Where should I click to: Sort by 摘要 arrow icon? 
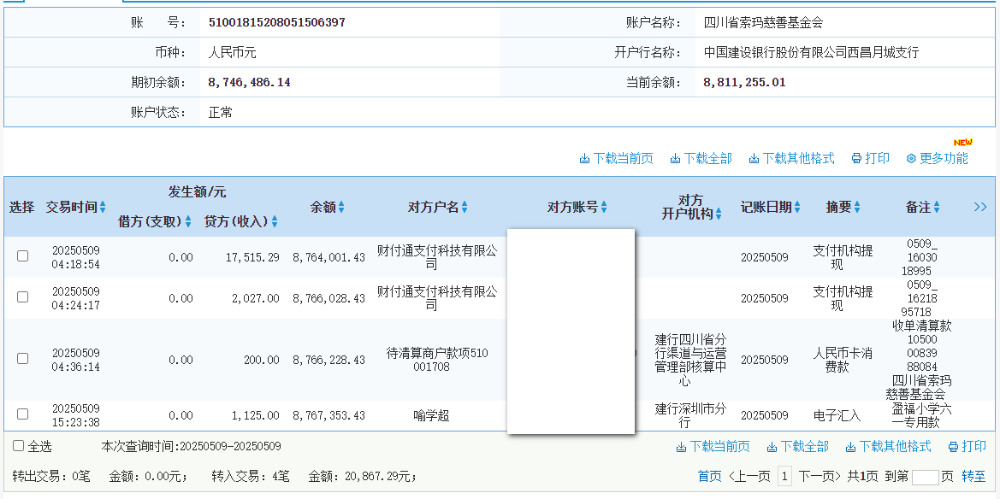(857, 207)
